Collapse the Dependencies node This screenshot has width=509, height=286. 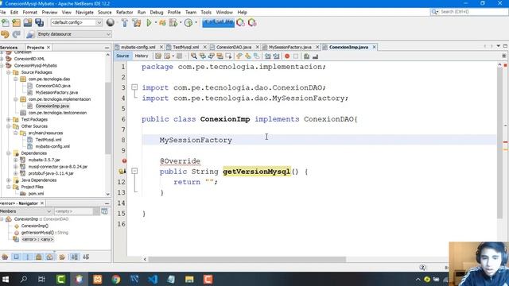click(x=9, y=153)
